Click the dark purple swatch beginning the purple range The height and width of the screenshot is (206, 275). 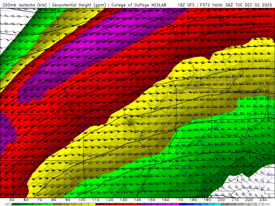pos(141,204)
